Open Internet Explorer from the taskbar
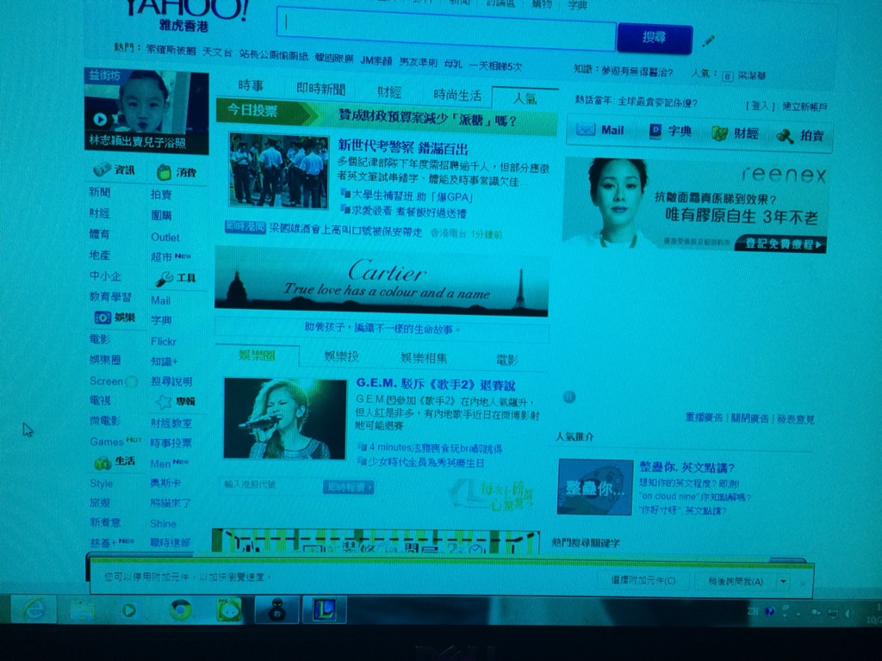 tap(34, 609)
